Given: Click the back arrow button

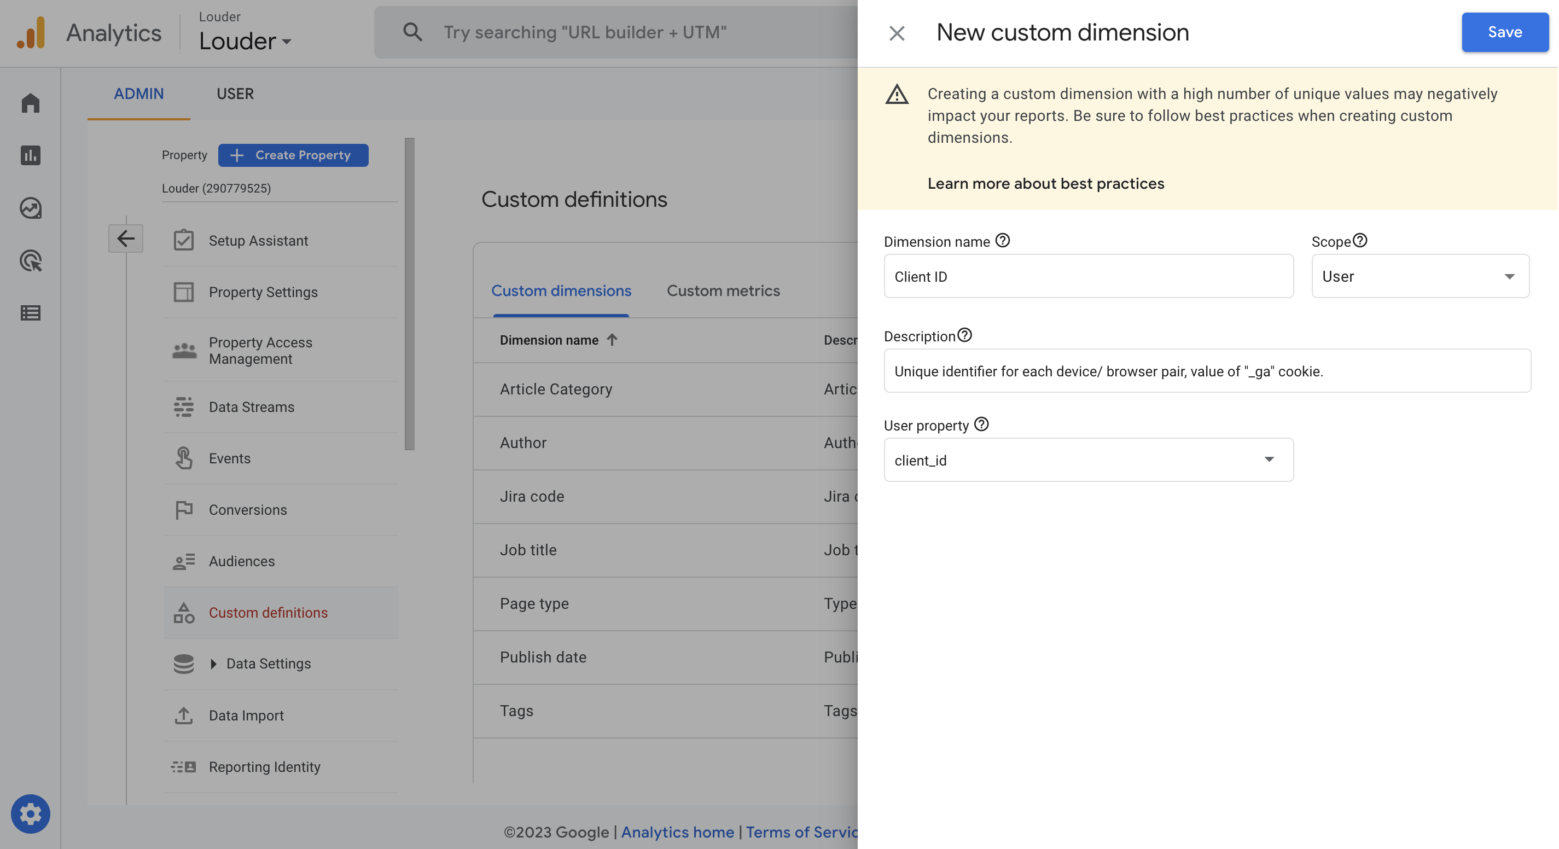Looking at the screenshot, I should tap(125, 239).
